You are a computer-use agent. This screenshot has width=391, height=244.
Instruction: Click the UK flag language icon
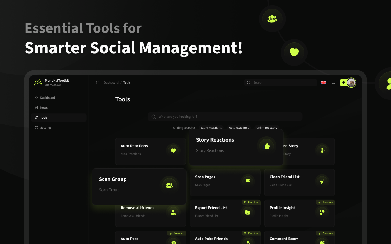coord(323,83)
